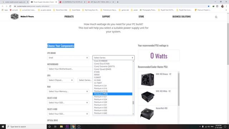Select Pentium 4 521 option
Screen dimensions: 229x129
pyautogui.click(x=112, y=97)
